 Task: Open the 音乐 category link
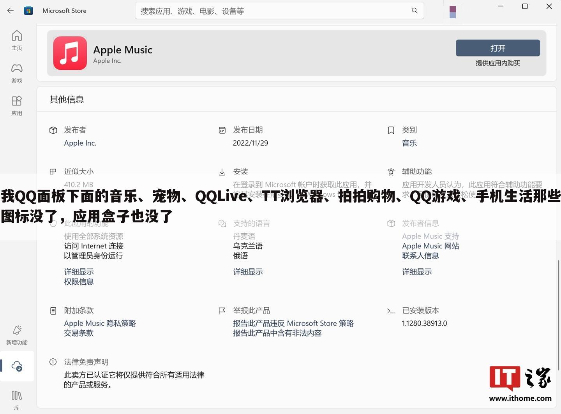[409, 143]
